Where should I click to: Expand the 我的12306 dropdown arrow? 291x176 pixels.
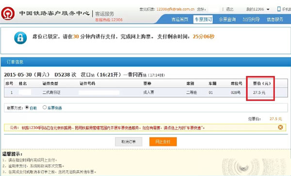(x=268, y=9)
